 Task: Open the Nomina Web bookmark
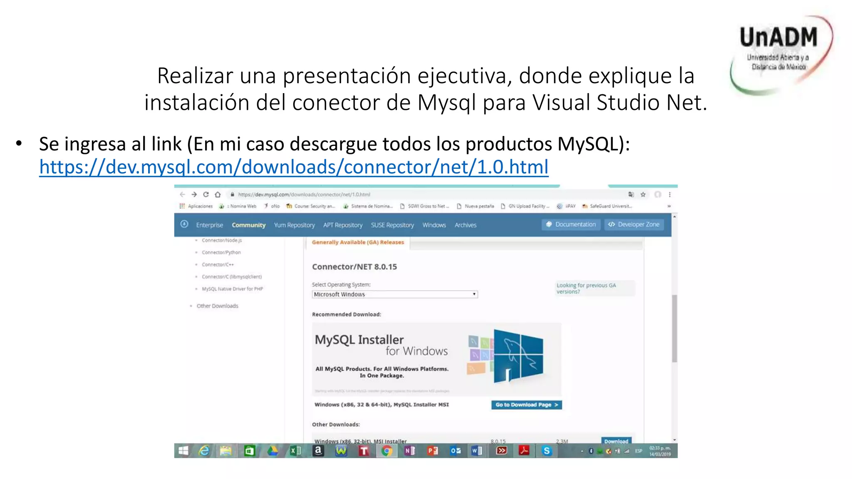(238, 206)
